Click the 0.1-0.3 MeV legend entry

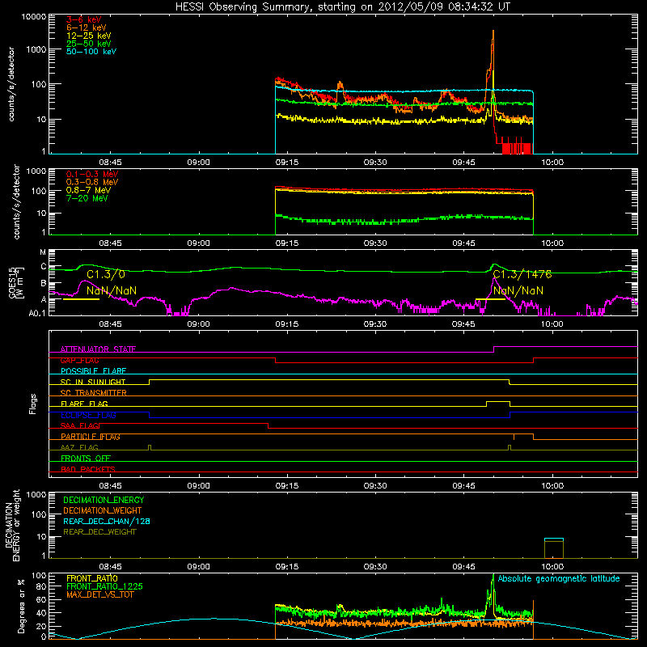point(92,174)
